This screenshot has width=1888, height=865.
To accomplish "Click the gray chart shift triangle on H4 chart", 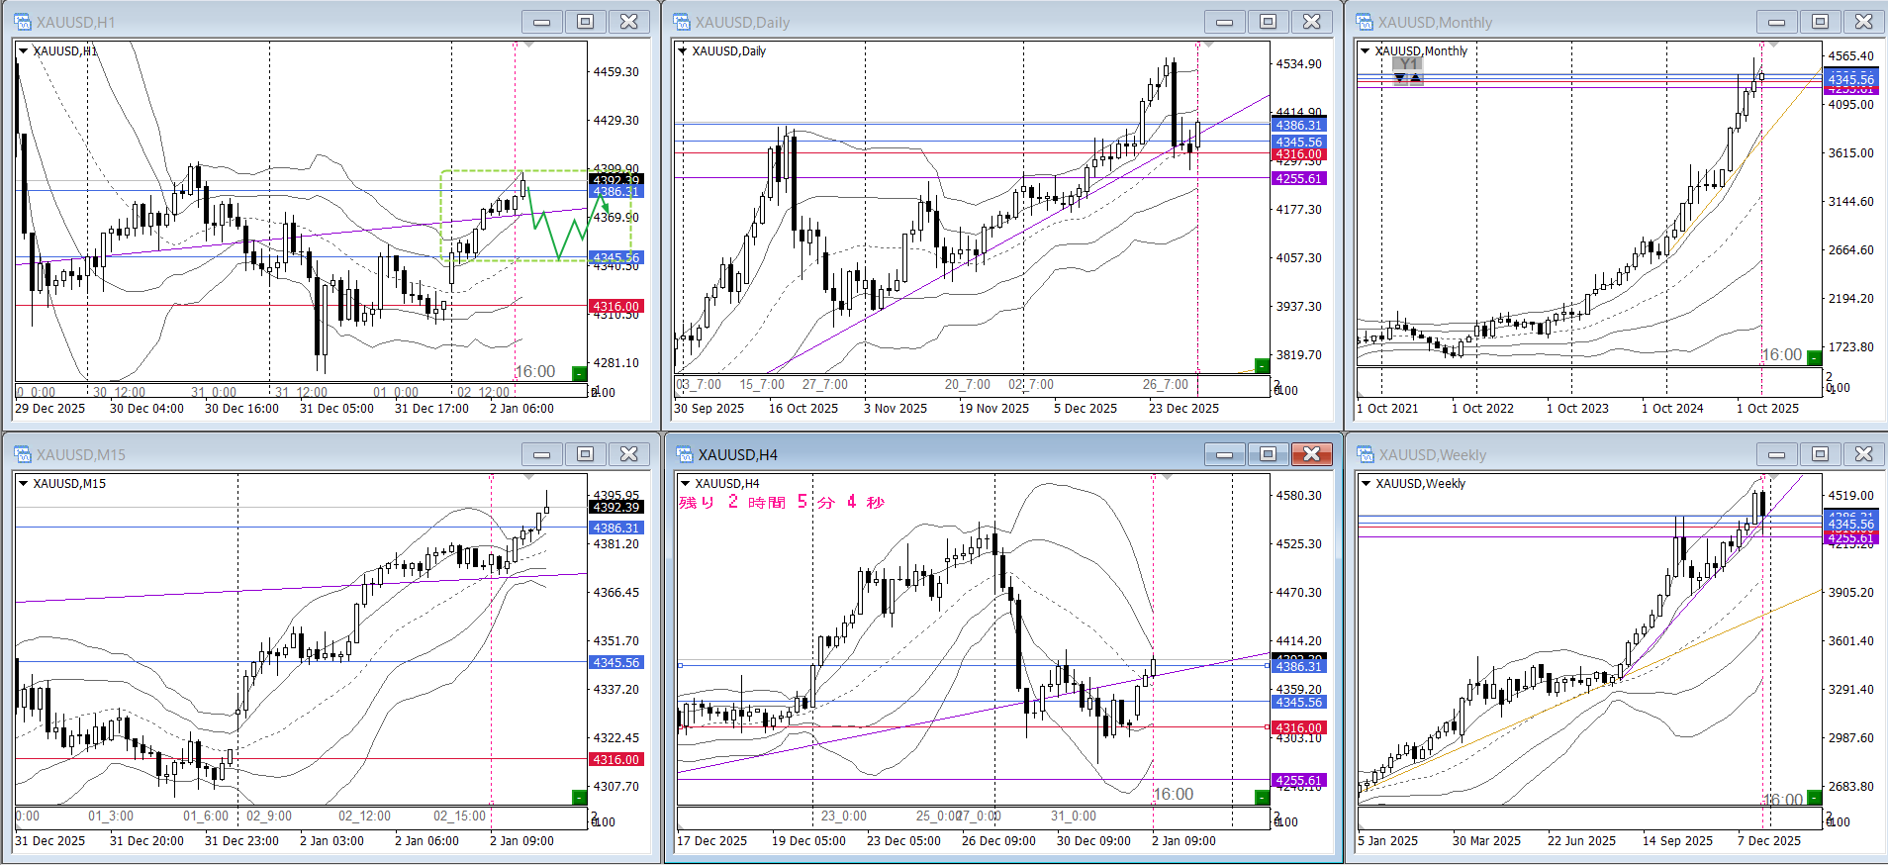I will click(x=1167, y=477).
